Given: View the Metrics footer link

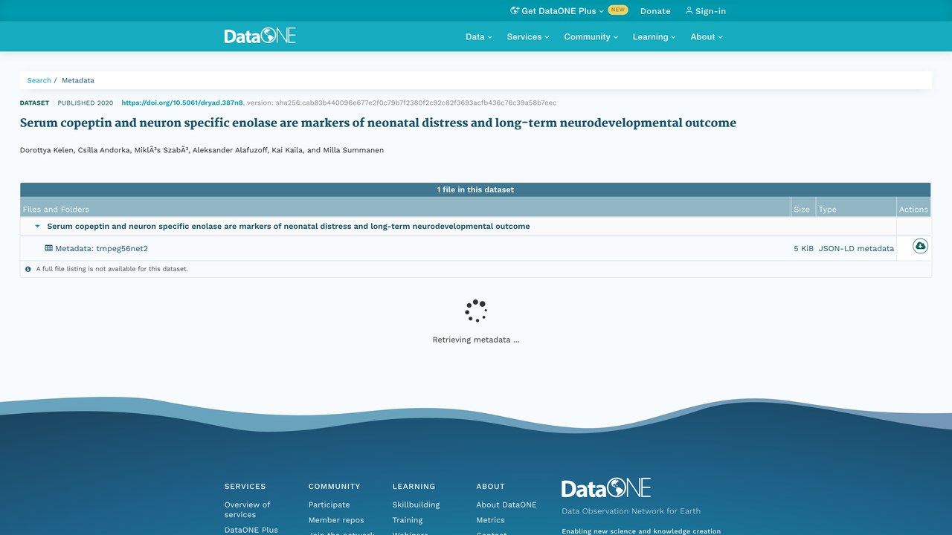Looking at the screenshot, I should [x=491, y=520].
